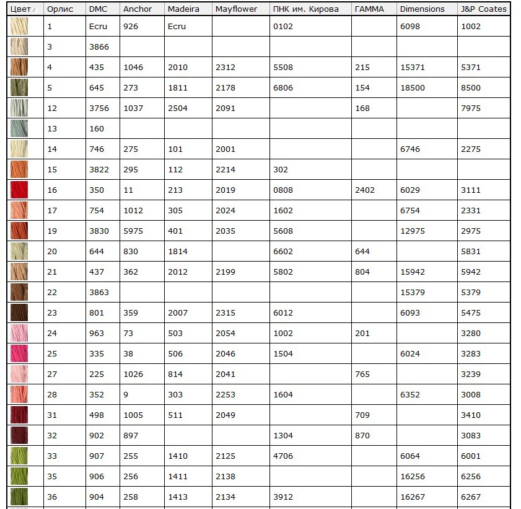Click Mayflower value 2091
Screen dimensions: 521x509
(225, 108)
